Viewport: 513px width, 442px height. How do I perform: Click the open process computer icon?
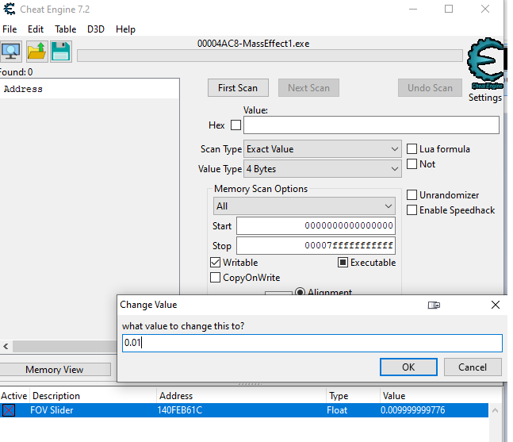[x=11, y=52]
